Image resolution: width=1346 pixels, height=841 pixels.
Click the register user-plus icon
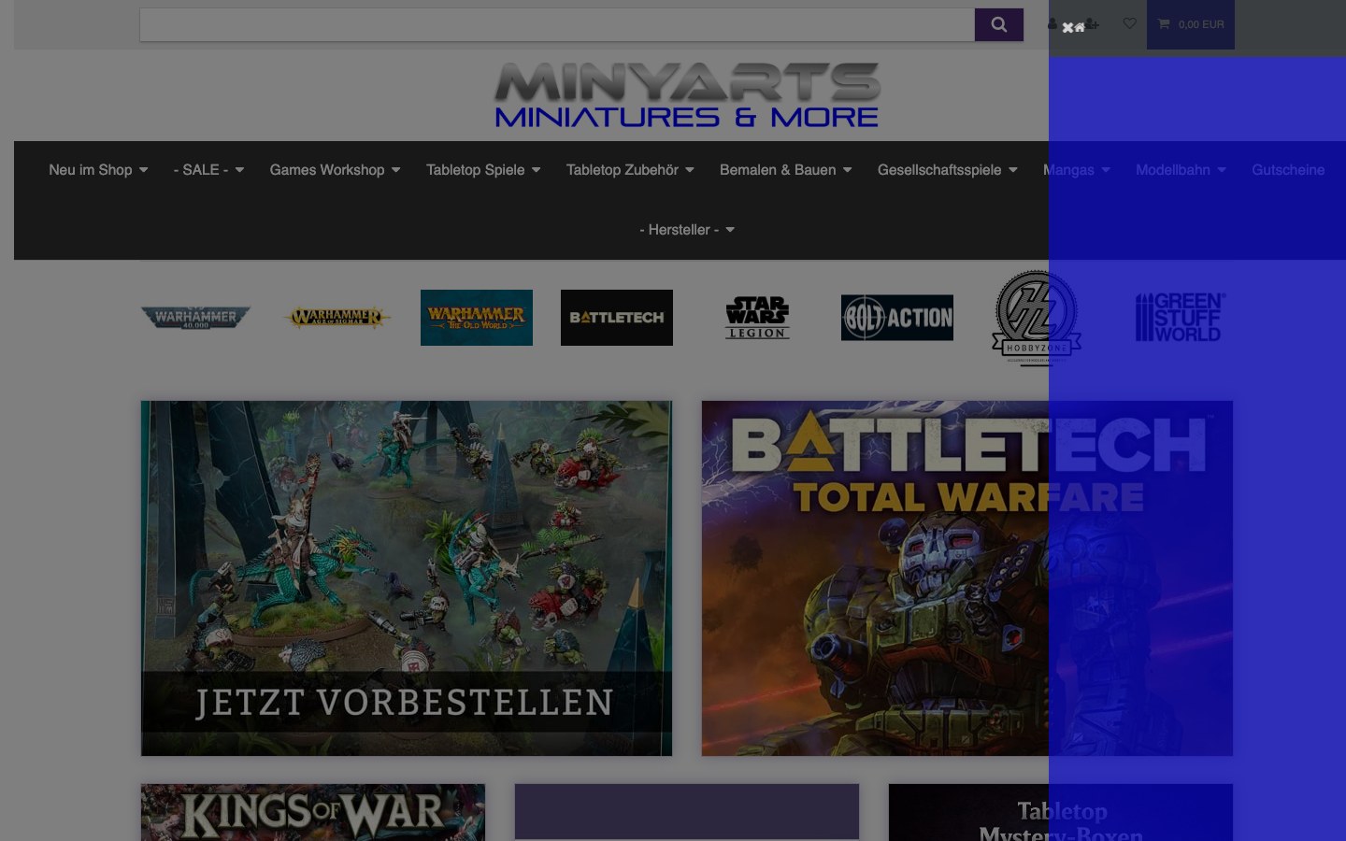pos(1092,23)
